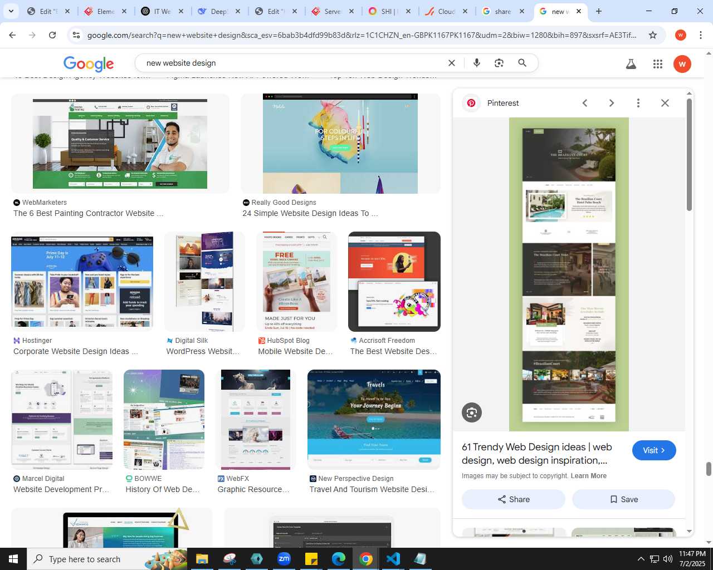Screen dimensions: 713x570
Task: Open the tab search dropdown arrow
Action: (x=11, y=11)
